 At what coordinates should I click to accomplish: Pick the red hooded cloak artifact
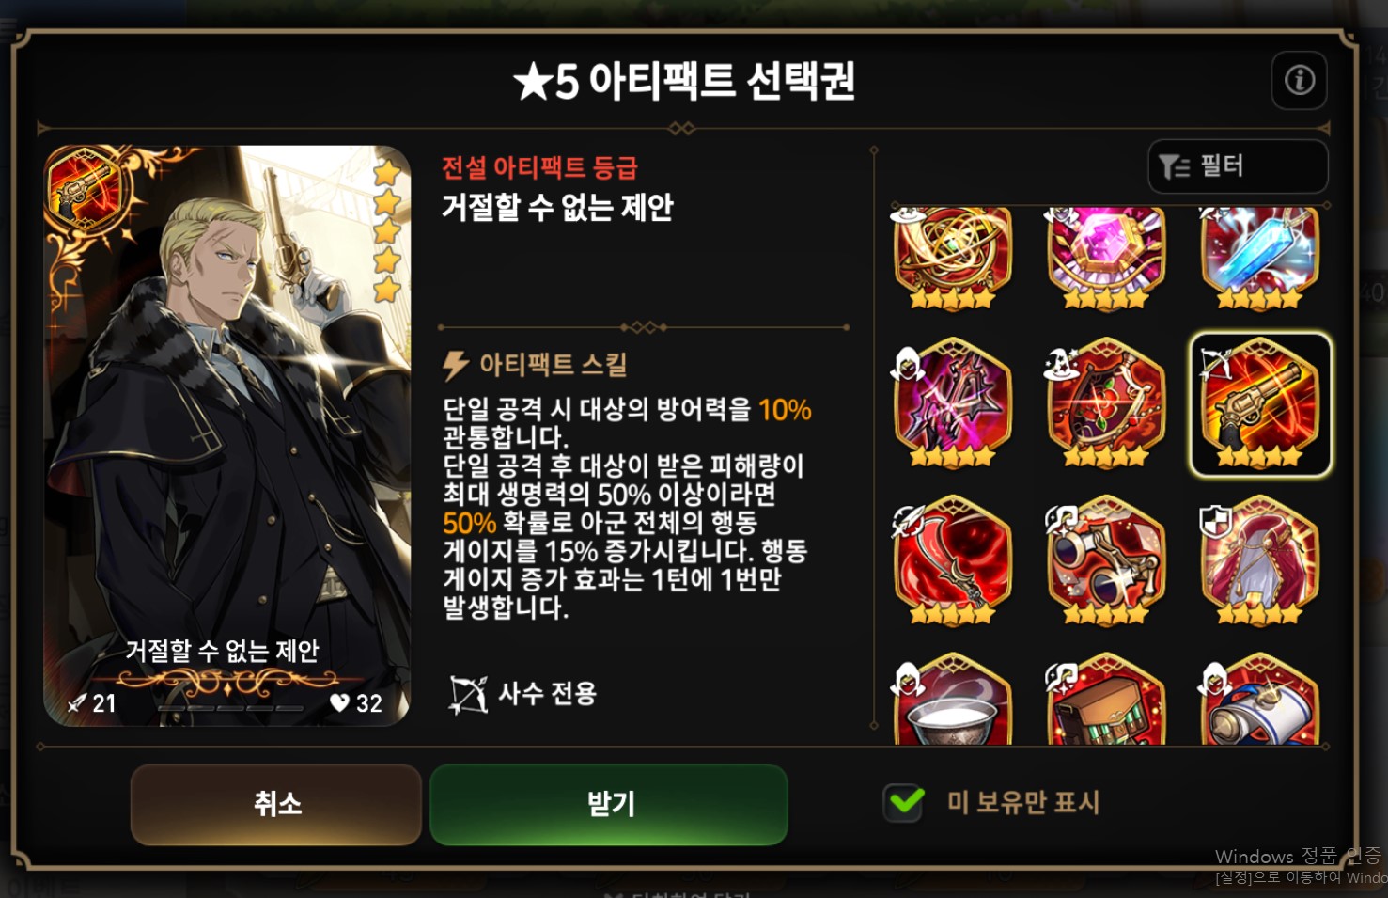click(1260, 561)
